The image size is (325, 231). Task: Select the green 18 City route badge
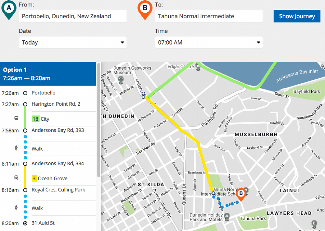[x=35, y=119]
